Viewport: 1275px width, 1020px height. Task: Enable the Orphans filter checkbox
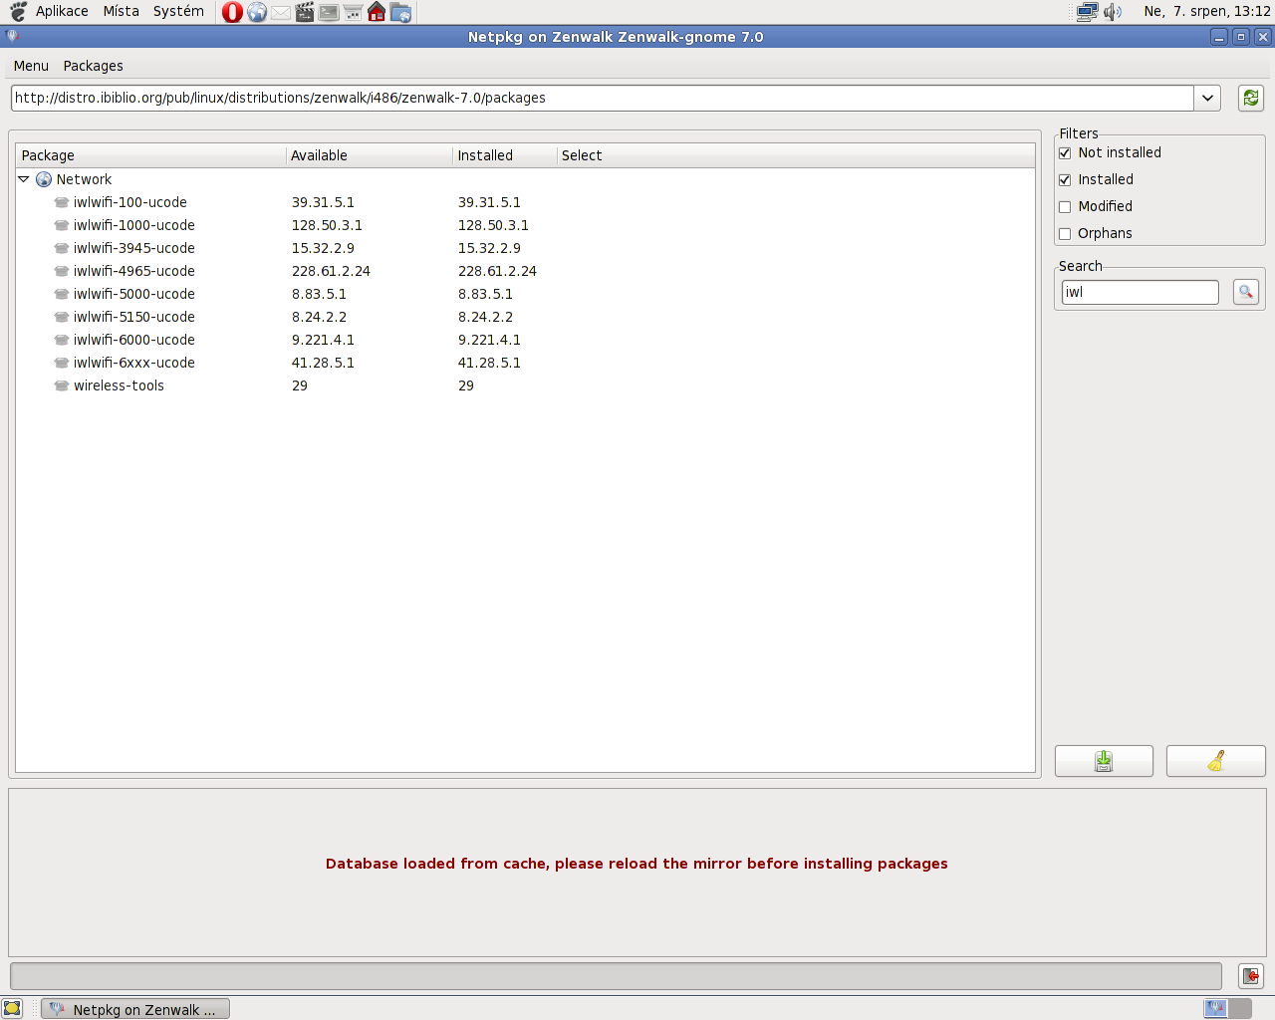point(1065,233)
